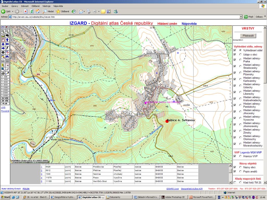The height and width of the screenshot is (200, 267).
Task: Enable Klad listů TM 25 checkbox
Action: [235, 183]
